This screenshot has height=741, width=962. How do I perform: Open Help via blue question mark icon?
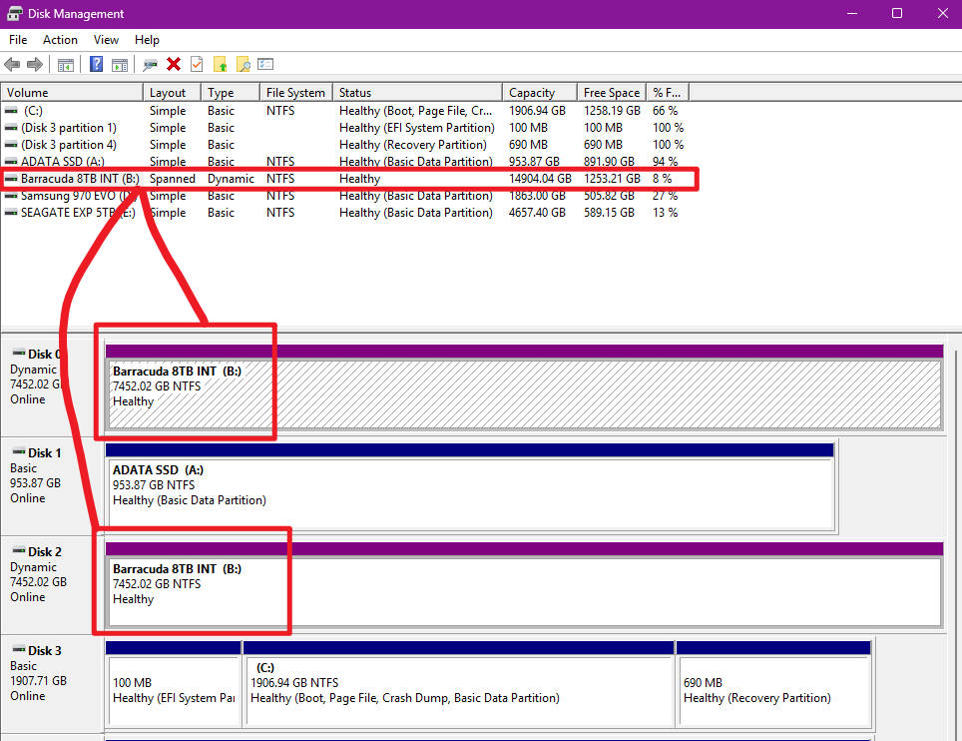(x=97, y=64)
